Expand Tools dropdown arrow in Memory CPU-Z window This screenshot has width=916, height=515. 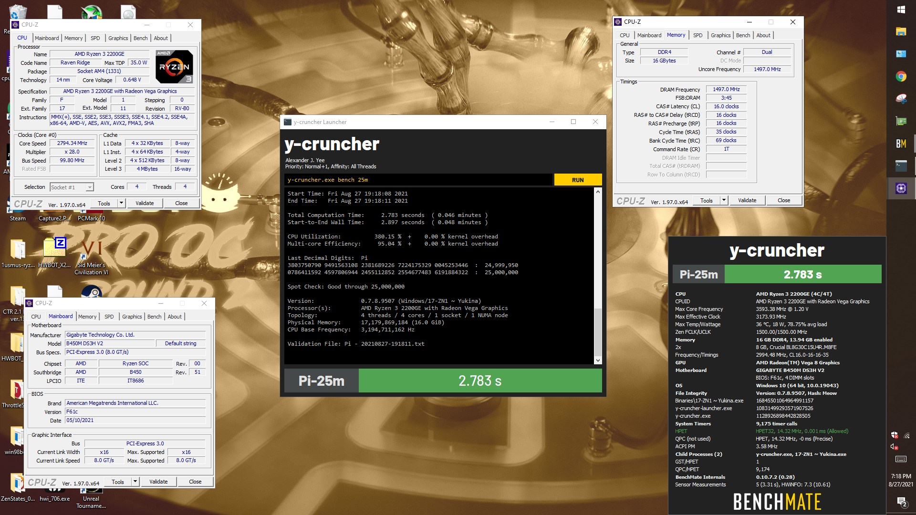[x=724, y=200]
